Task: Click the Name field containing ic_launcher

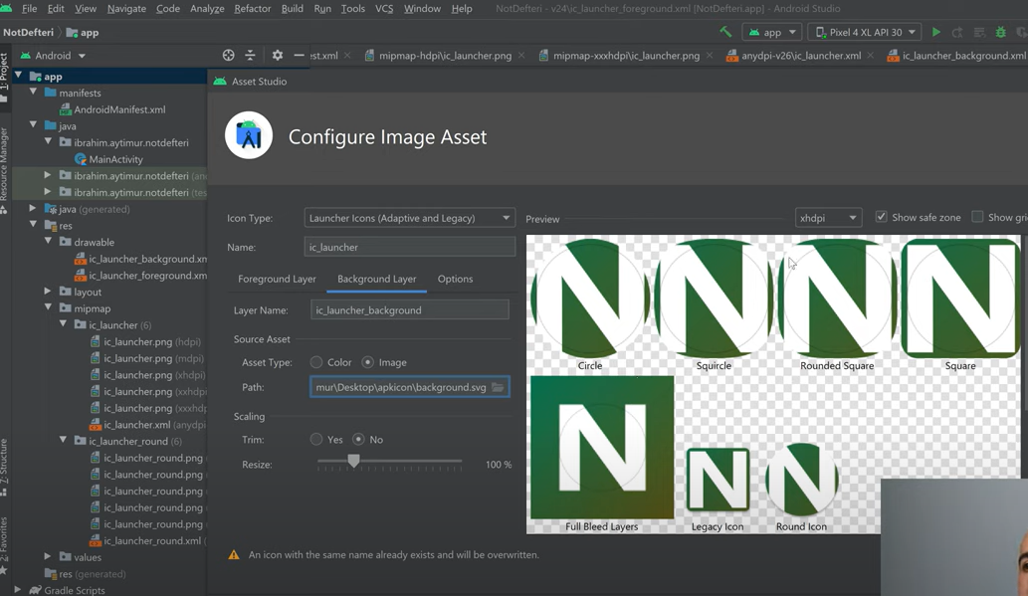Action: click(410, 247)
